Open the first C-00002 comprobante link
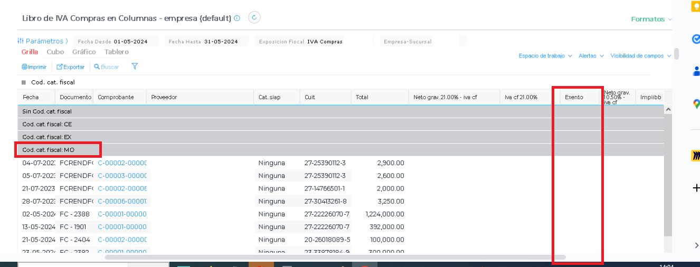 tap(122, 163)
